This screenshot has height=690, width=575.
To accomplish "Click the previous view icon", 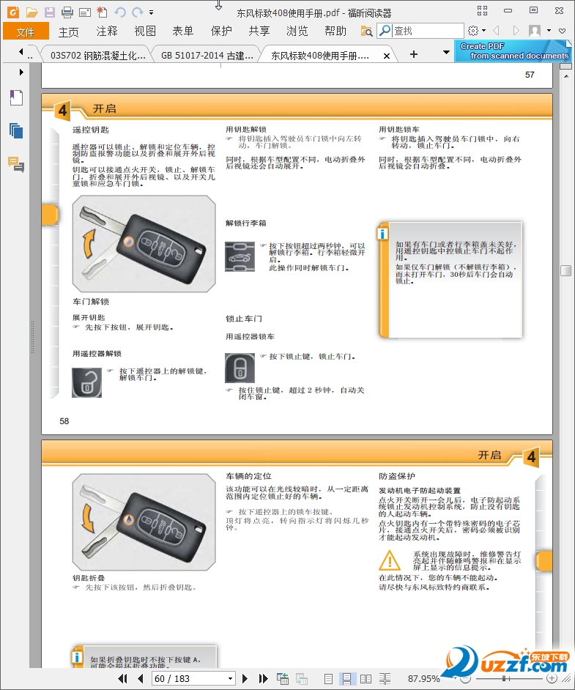I will (x=283, y=678).
